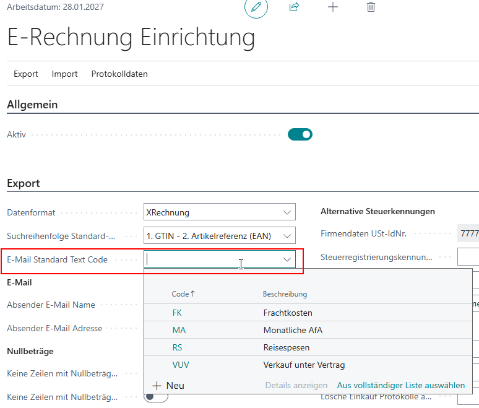Open the Import menu
The height and width of the screenshot is (408, 479).
[64, 74]
